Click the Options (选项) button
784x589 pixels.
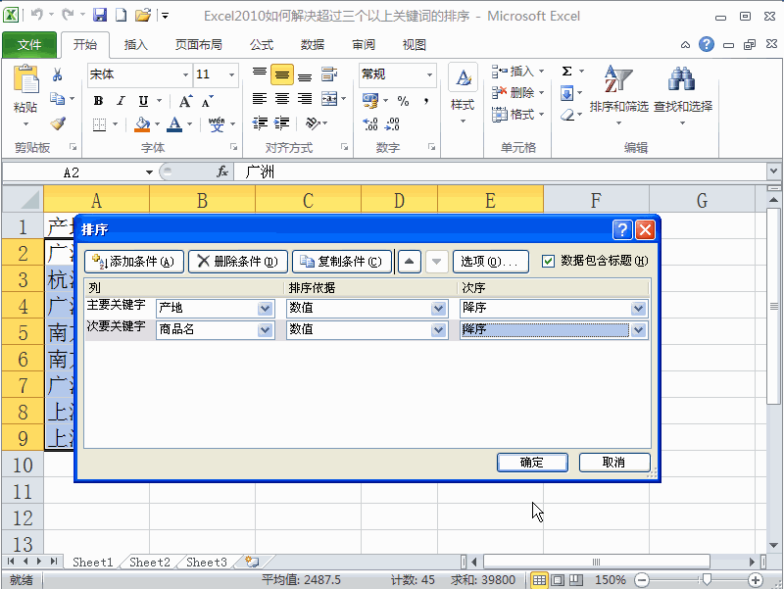click(x=491, y=262)
